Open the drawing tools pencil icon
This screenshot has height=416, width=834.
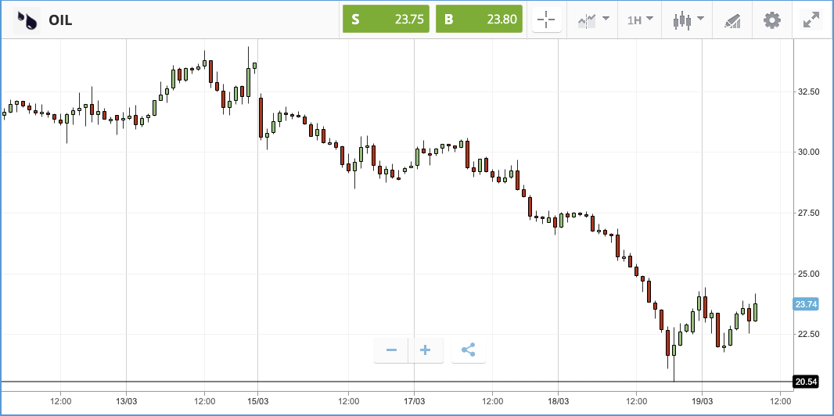coord(732,20)
